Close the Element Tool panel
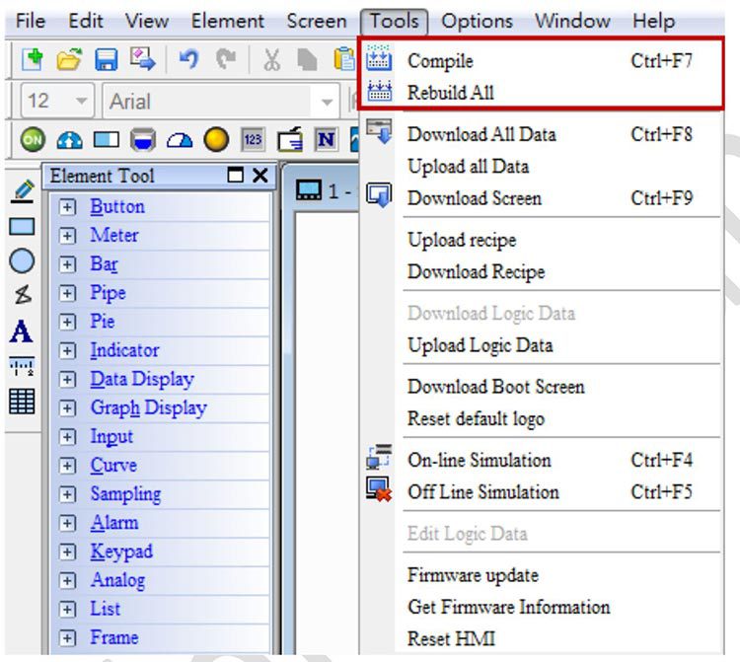Viewport: 740px width, 662px height. pos(259,176)
